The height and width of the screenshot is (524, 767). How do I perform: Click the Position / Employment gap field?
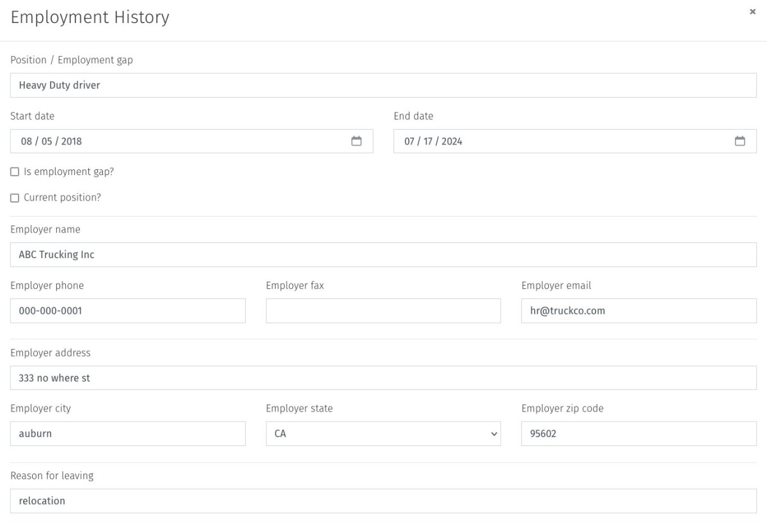[383, 85]
